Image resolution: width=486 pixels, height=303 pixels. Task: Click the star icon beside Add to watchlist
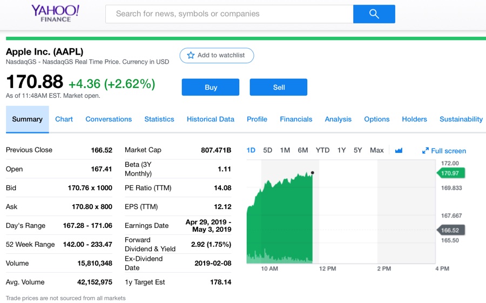(x=191, y=55)
